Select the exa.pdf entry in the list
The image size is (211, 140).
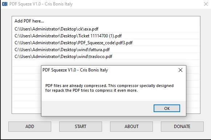pyautogui.click(x=106, y=29)
